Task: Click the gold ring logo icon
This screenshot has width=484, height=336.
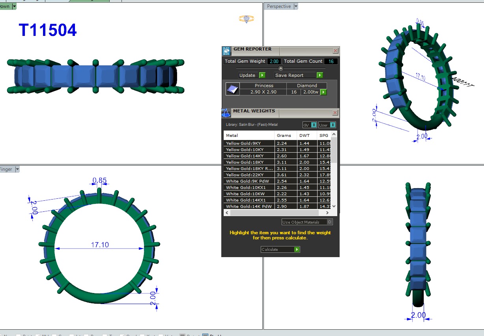Action: 247,19
